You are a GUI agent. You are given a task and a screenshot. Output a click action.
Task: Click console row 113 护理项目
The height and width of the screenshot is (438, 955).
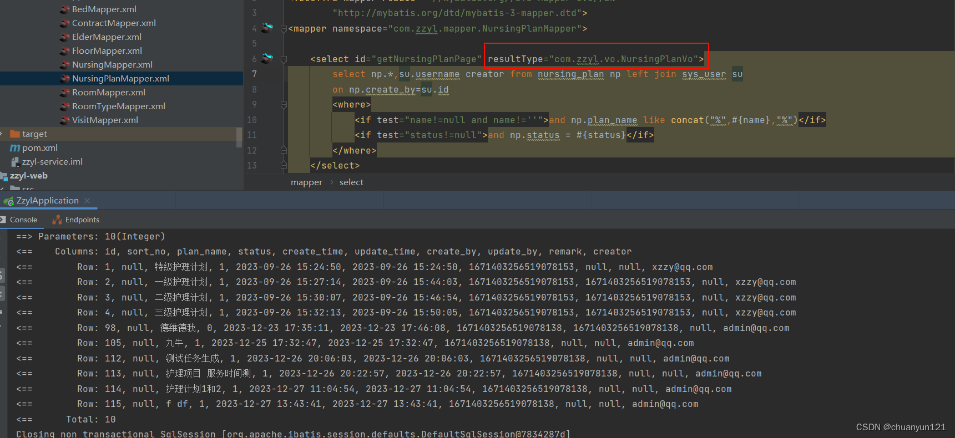coord(389,374)
